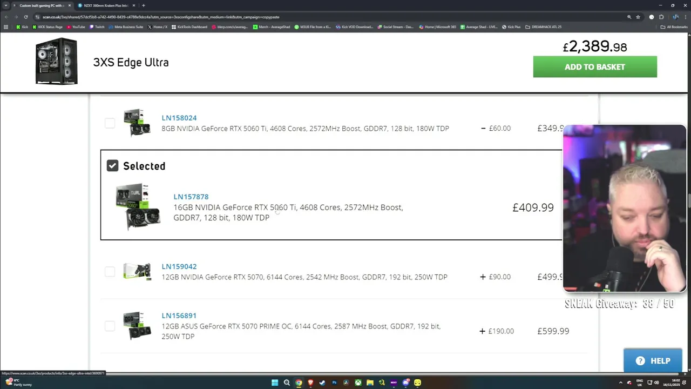
Task: Open Home | Microsoft 365 bookmark
Action: point(438,26)
